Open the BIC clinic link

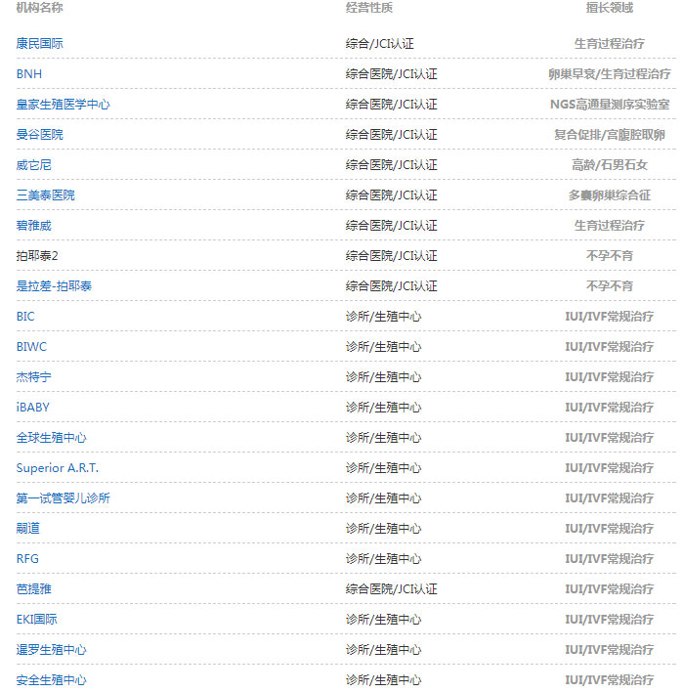25,317
